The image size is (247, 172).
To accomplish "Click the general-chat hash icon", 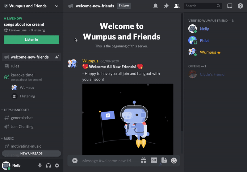I will coord(6,118).
